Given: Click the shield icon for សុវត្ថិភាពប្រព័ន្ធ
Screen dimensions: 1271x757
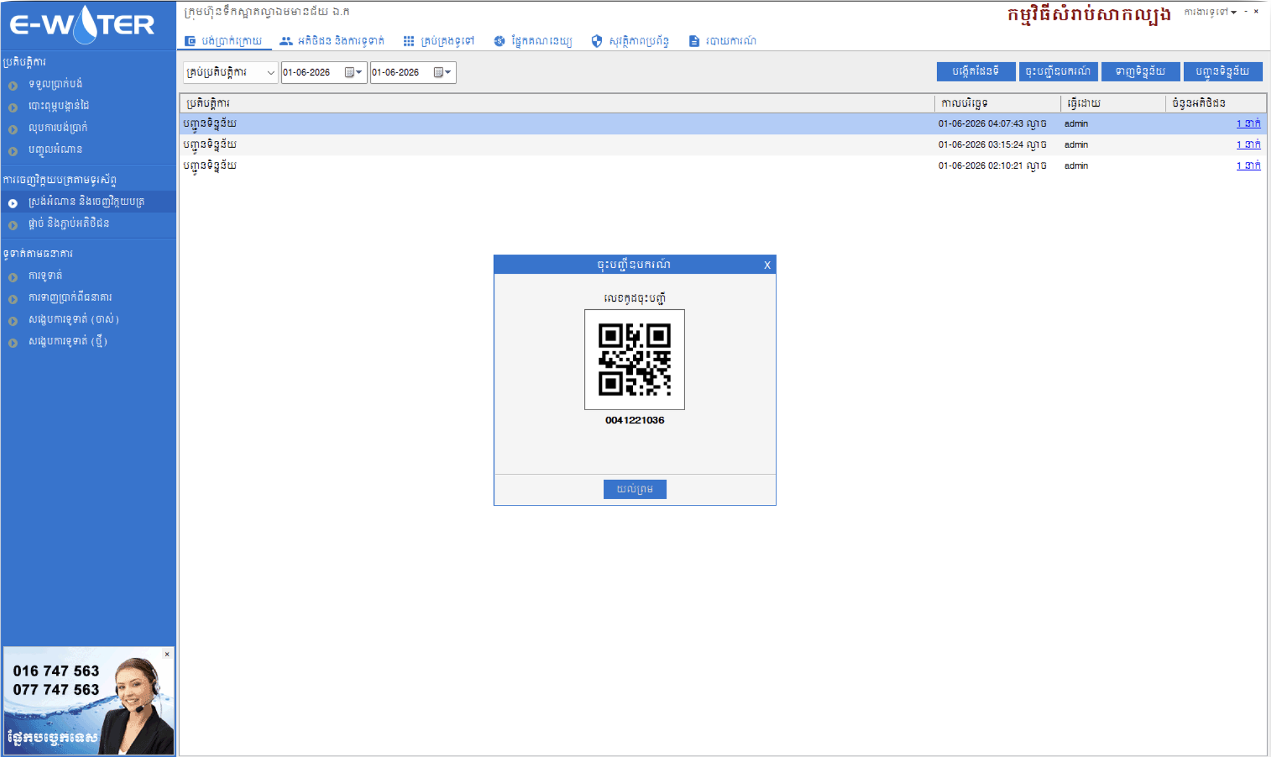Looking at the screenshot, I should (597, 41).
